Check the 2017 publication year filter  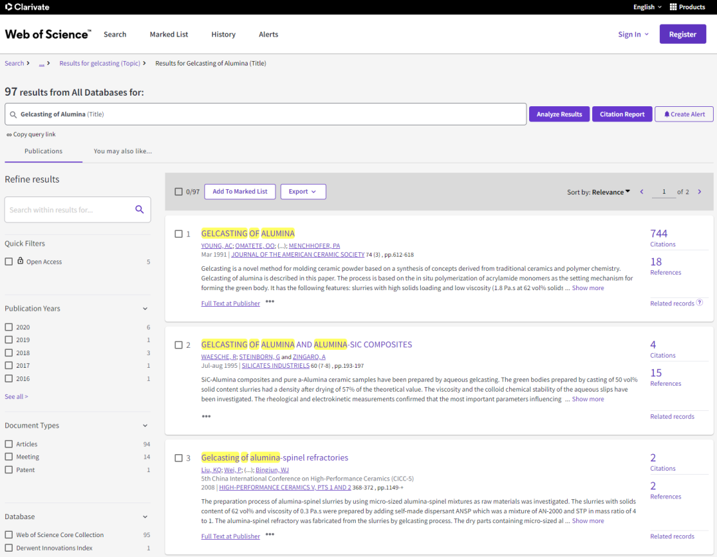(9, 365)
